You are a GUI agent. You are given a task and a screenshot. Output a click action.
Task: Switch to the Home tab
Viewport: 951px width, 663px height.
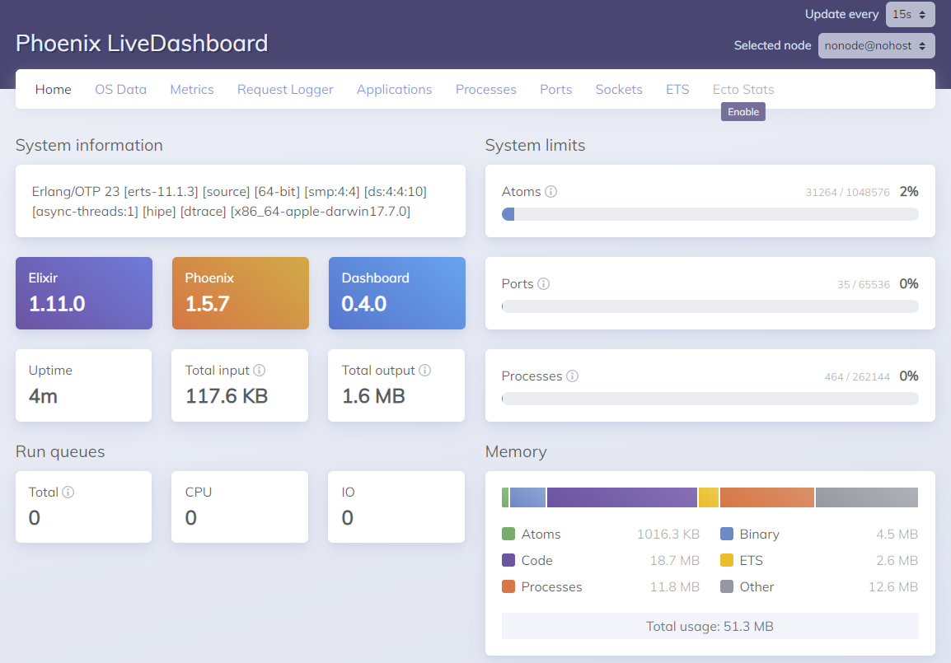click(x=54, y=89)
